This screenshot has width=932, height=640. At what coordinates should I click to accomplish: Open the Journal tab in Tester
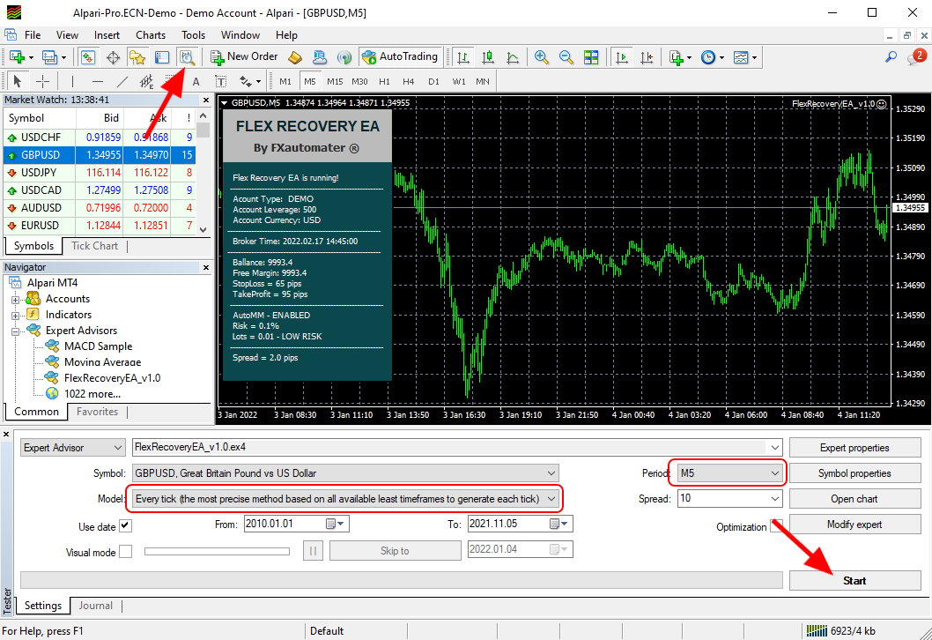coord(95,606)
